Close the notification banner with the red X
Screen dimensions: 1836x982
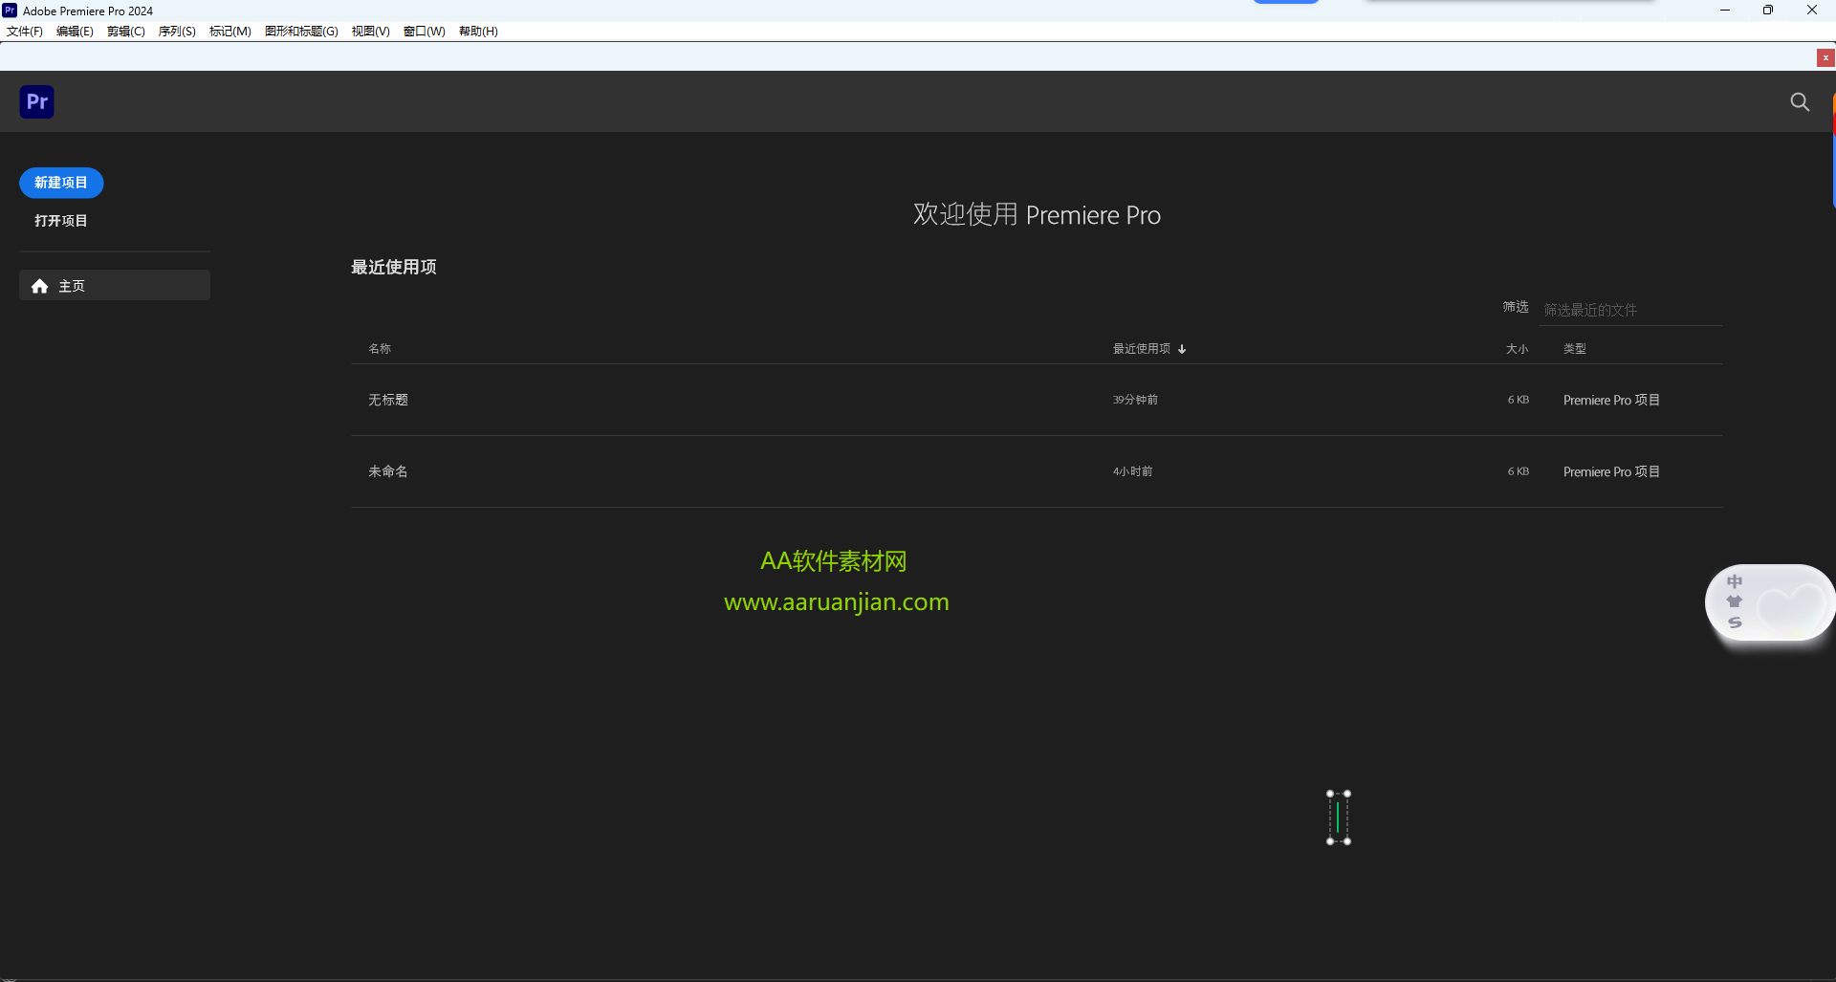click(1825, 57)
